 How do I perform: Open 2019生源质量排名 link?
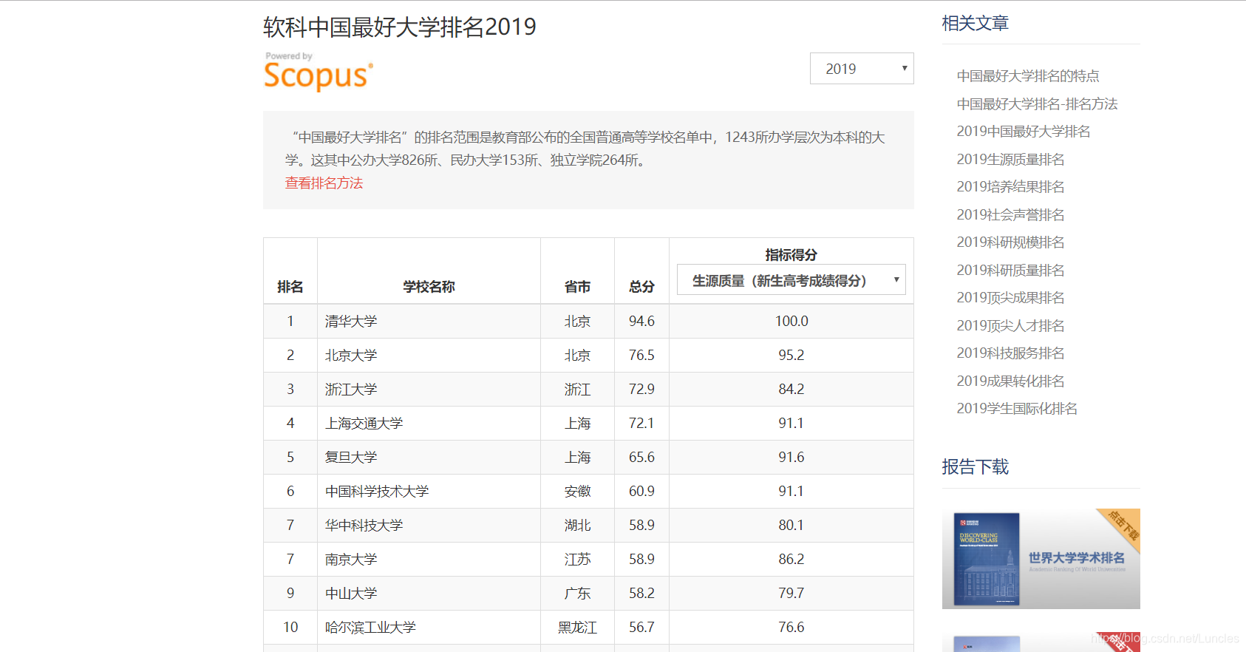pos(1010,160)
